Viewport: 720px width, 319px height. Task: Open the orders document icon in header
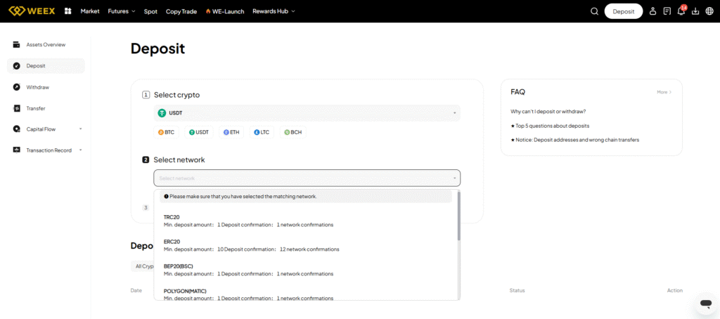click(x=667, y=11)
